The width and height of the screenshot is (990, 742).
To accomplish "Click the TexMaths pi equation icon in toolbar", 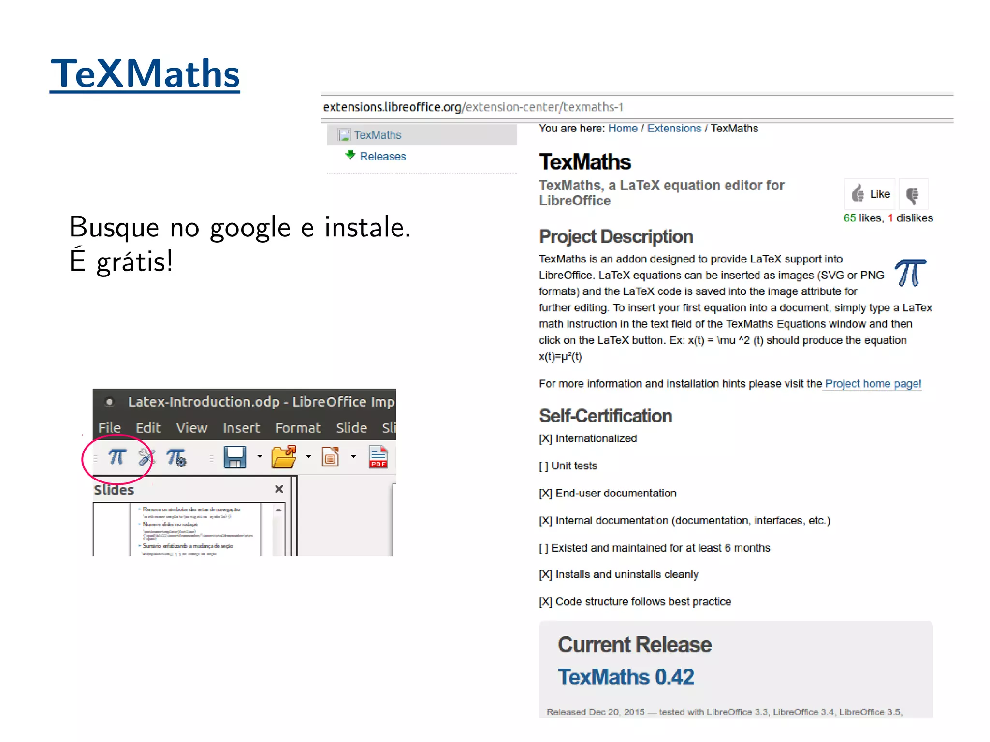I will click(x=117, y=457).
